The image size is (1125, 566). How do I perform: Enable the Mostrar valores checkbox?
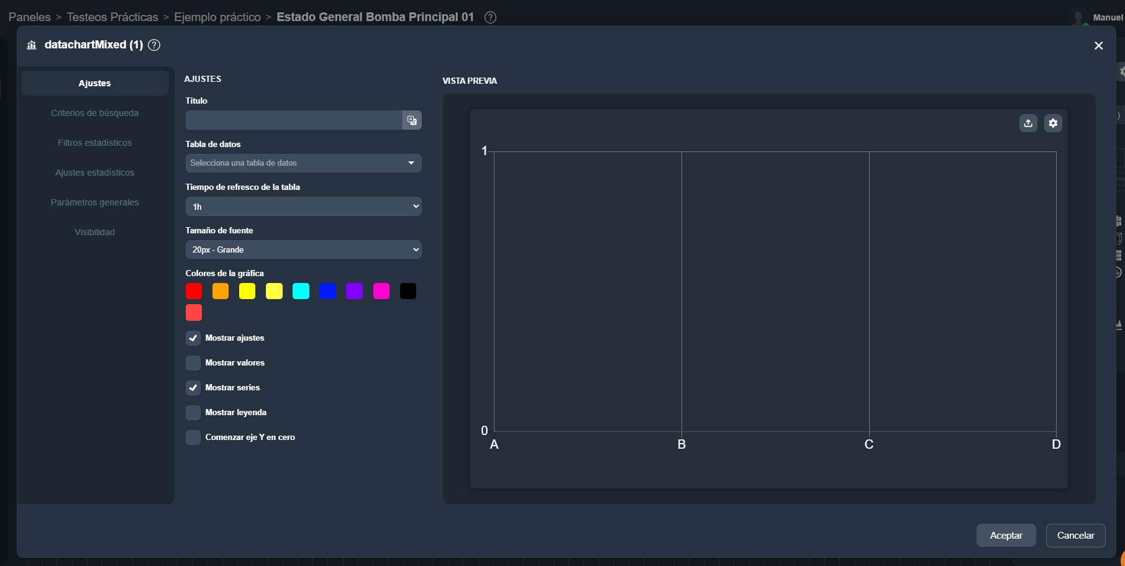coord(193,363)
